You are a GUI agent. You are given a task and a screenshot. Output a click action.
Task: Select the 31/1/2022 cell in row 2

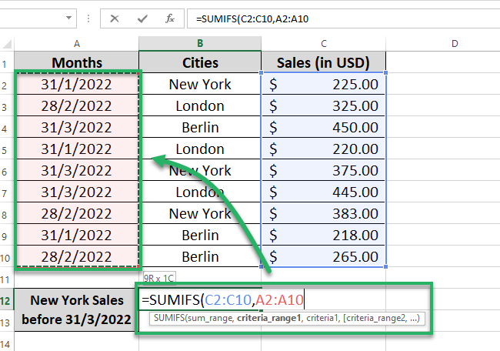click(x=76, y=84)
